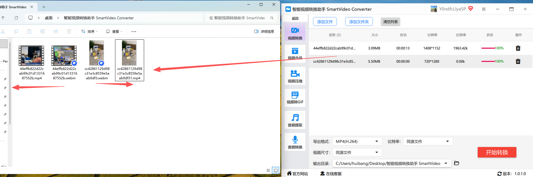Open the 视频转换 video convert tool
This screenshot has height=177, width=533.
(x=295, y=32)
